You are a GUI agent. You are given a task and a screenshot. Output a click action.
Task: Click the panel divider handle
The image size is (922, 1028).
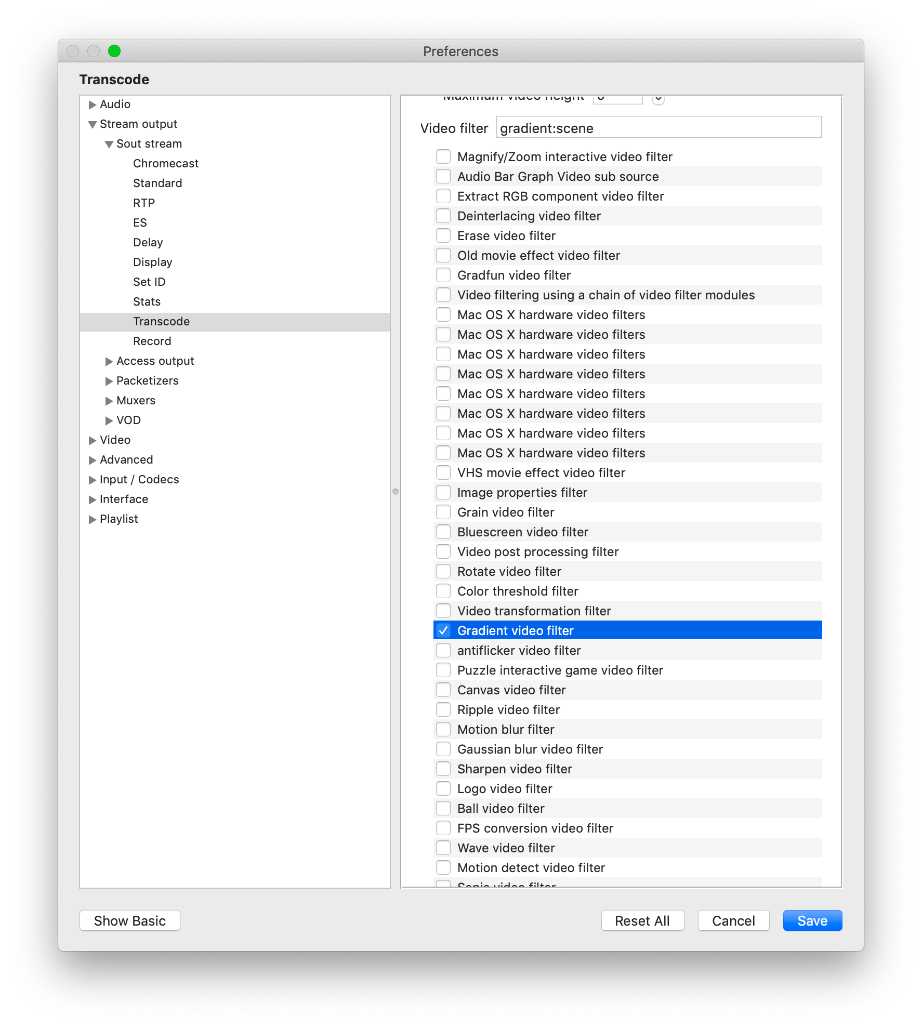(x=396, y=491)
